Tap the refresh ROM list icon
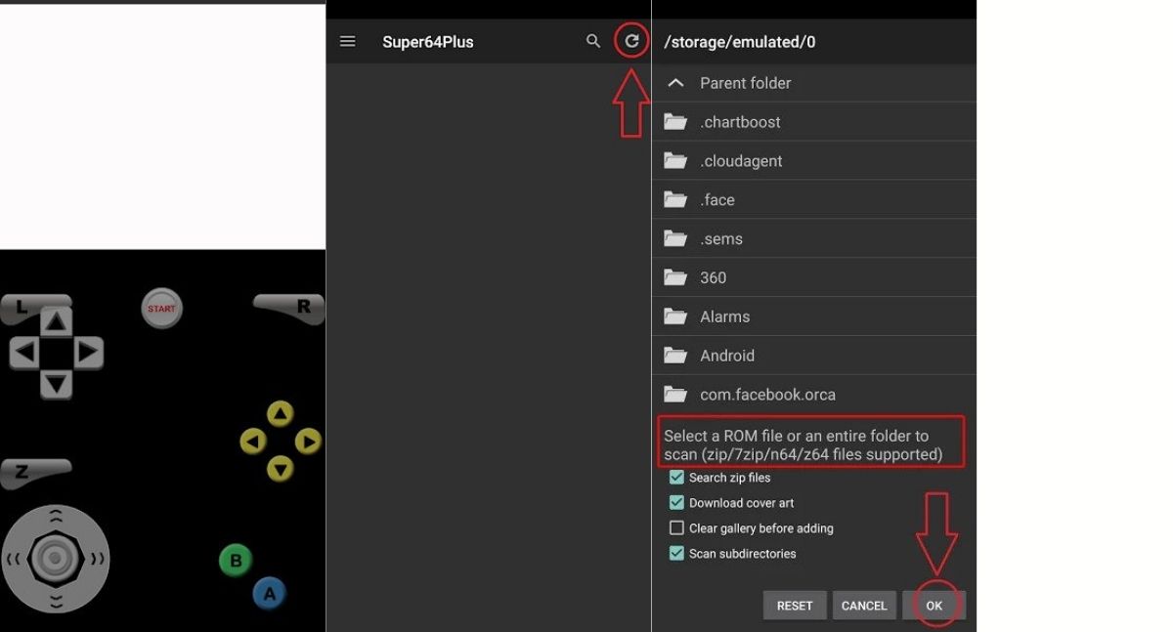This screenshot has width=1173, height=632. [x=632, y=41]
